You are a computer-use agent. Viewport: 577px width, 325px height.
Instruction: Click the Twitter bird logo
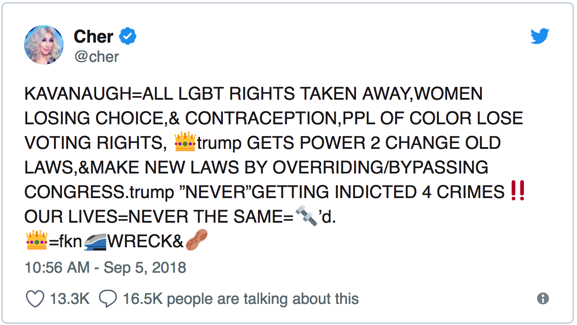(540, 36)
